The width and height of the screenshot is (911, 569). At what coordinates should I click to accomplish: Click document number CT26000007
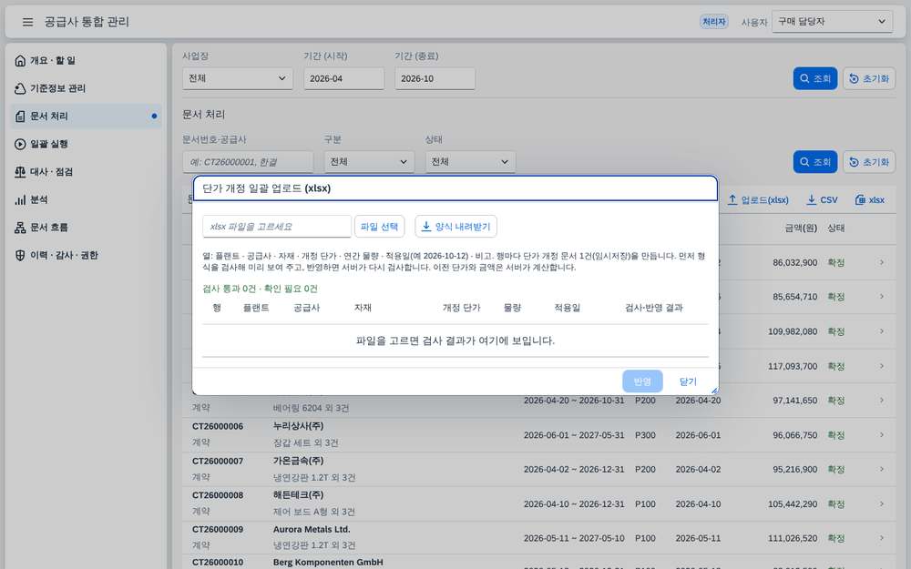[x=218, y=461]
